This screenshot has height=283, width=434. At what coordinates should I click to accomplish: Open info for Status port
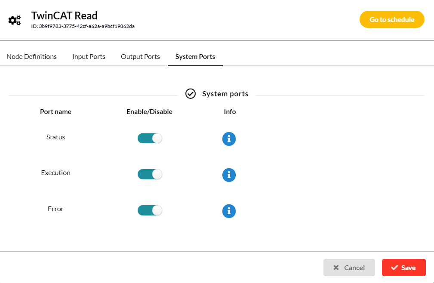pos(229,138)
